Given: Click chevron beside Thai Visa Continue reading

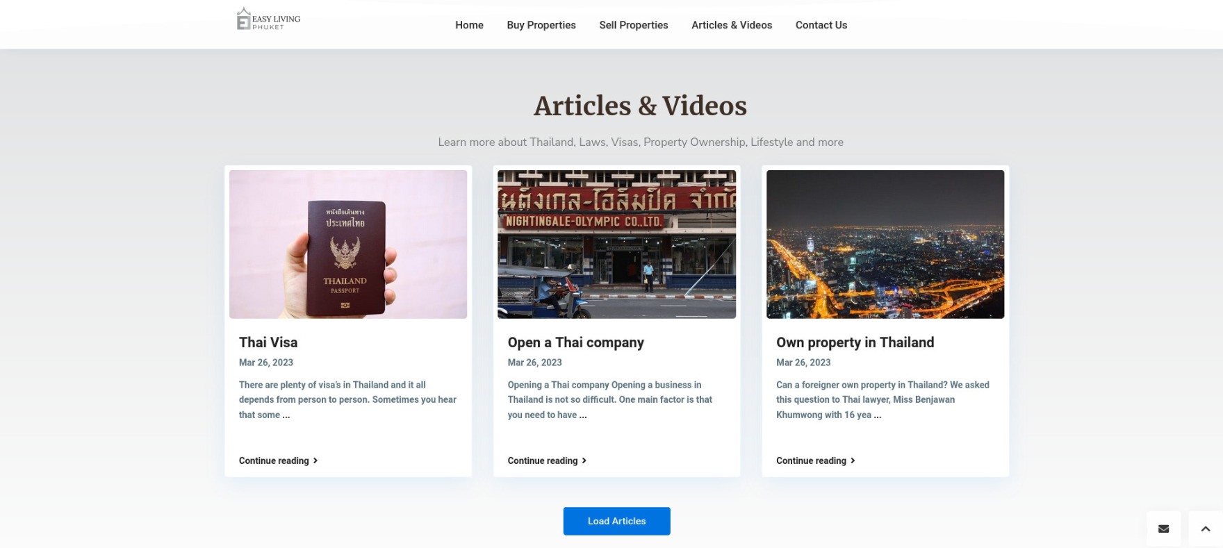Looking at the screenshot, I should (x=315, y=460).
